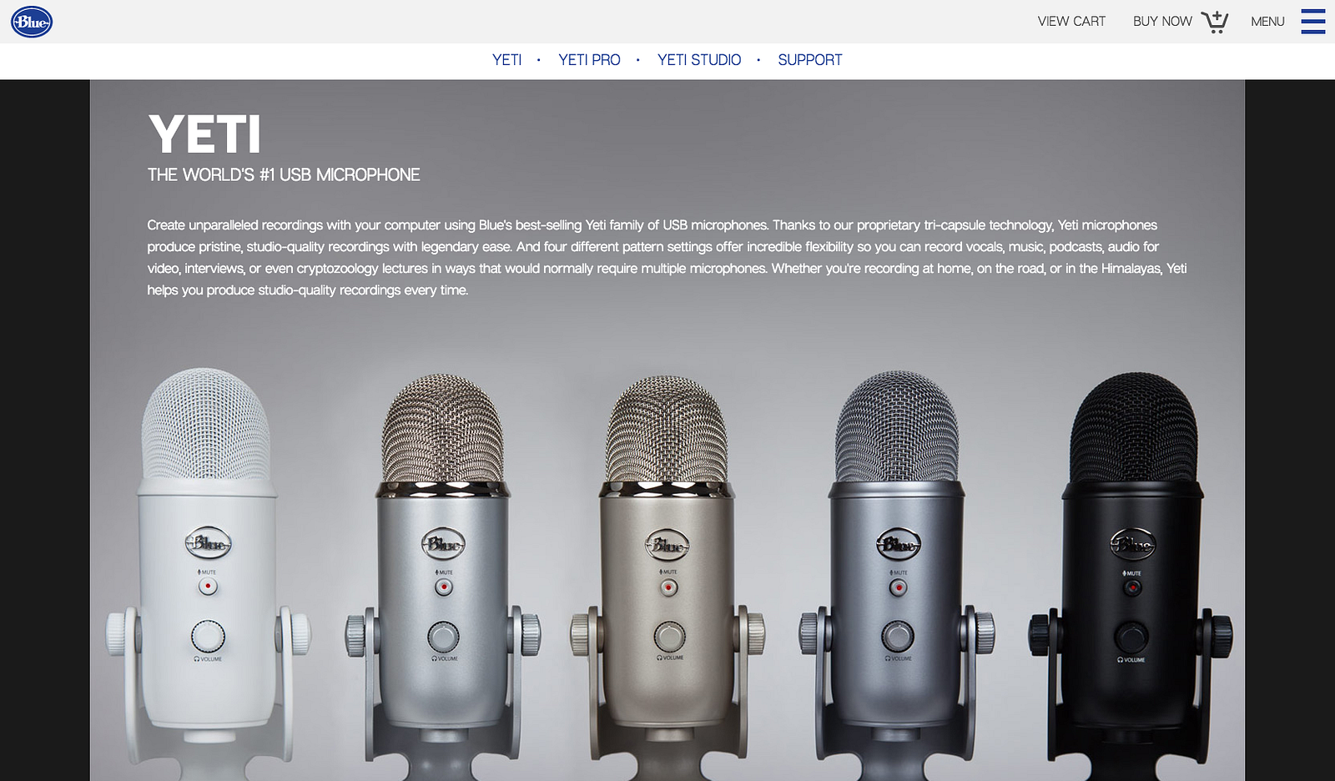This screenshot has height=781, width=1335.
Task: Select the YETI PRO nav item
Action: pyautogui.click(x=589, y=60)
